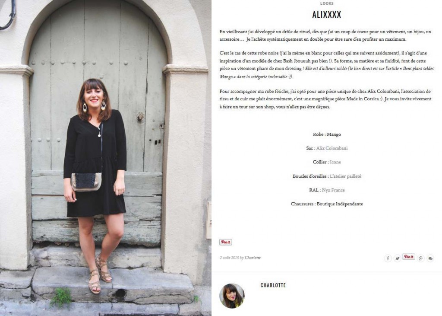Click the 2 août 2015 post date
Viewport: 442px width, 316px height.
tap(229, 258)
